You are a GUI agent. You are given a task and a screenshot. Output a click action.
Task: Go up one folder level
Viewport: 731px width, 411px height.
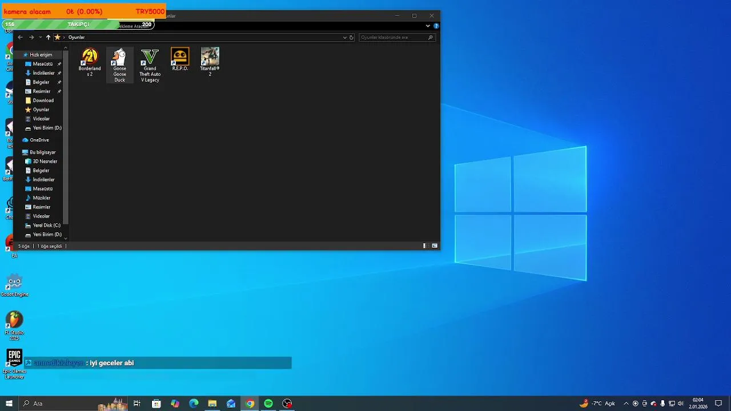coord(48,37)
